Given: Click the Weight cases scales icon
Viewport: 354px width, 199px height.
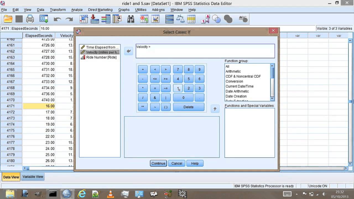Looking at the screenshot, I should (x=180, y=19).
